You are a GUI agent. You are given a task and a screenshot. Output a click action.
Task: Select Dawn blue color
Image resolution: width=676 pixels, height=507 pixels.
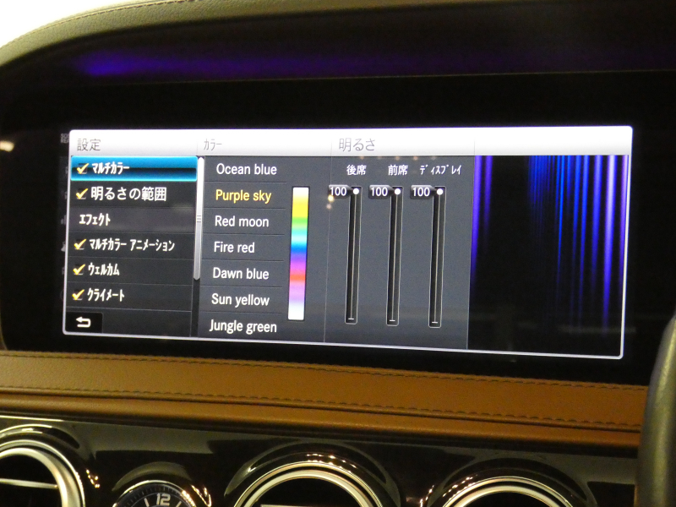[241, 274]
